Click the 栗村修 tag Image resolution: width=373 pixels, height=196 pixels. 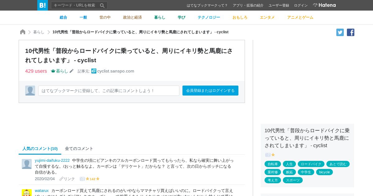pyautogui.click(x=273, y=172)
